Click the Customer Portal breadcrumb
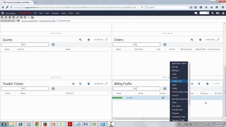Screen dimensions: 226x127 coord(64,21)
